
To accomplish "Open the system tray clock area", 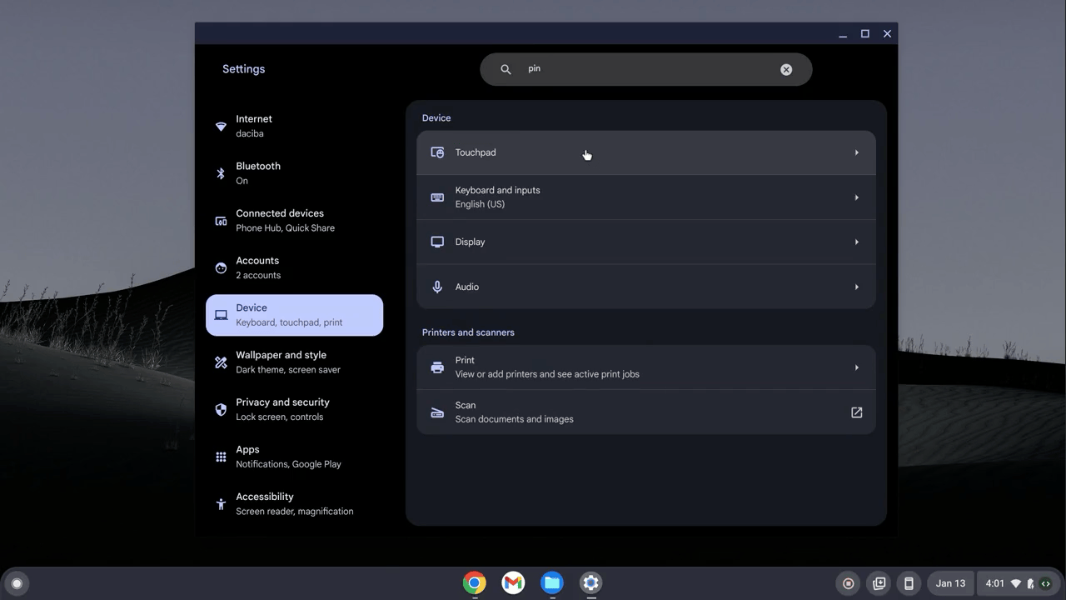I will pyautogui.click(x=996, y=583).
